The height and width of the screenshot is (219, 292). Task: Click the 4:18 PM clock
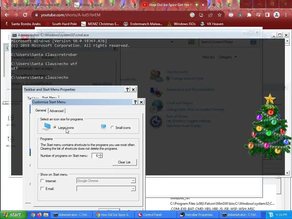coord(281,215)
